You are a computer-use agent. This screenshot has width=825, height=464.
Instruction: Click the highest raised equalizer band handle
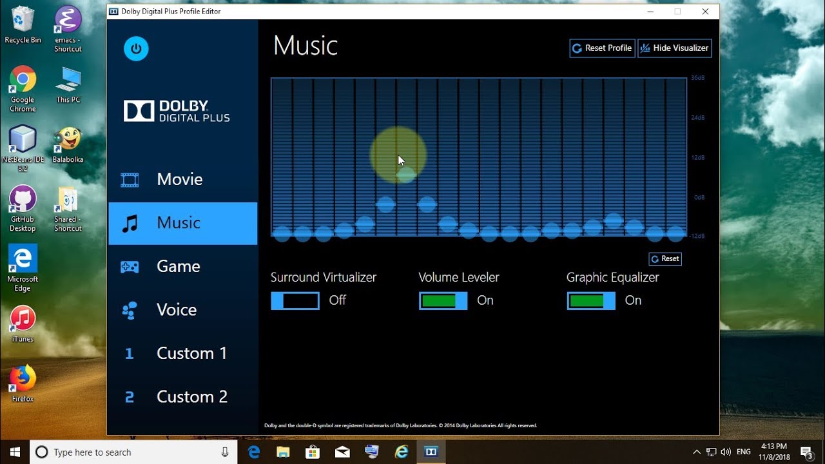(406, 175)
